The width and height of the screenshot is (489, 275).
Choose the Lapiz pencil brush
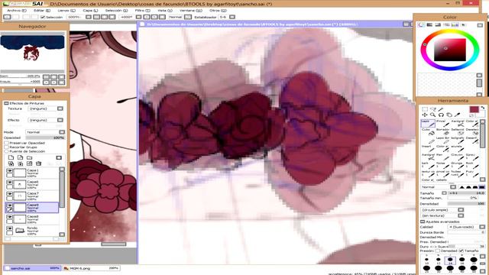pos(428,123)
